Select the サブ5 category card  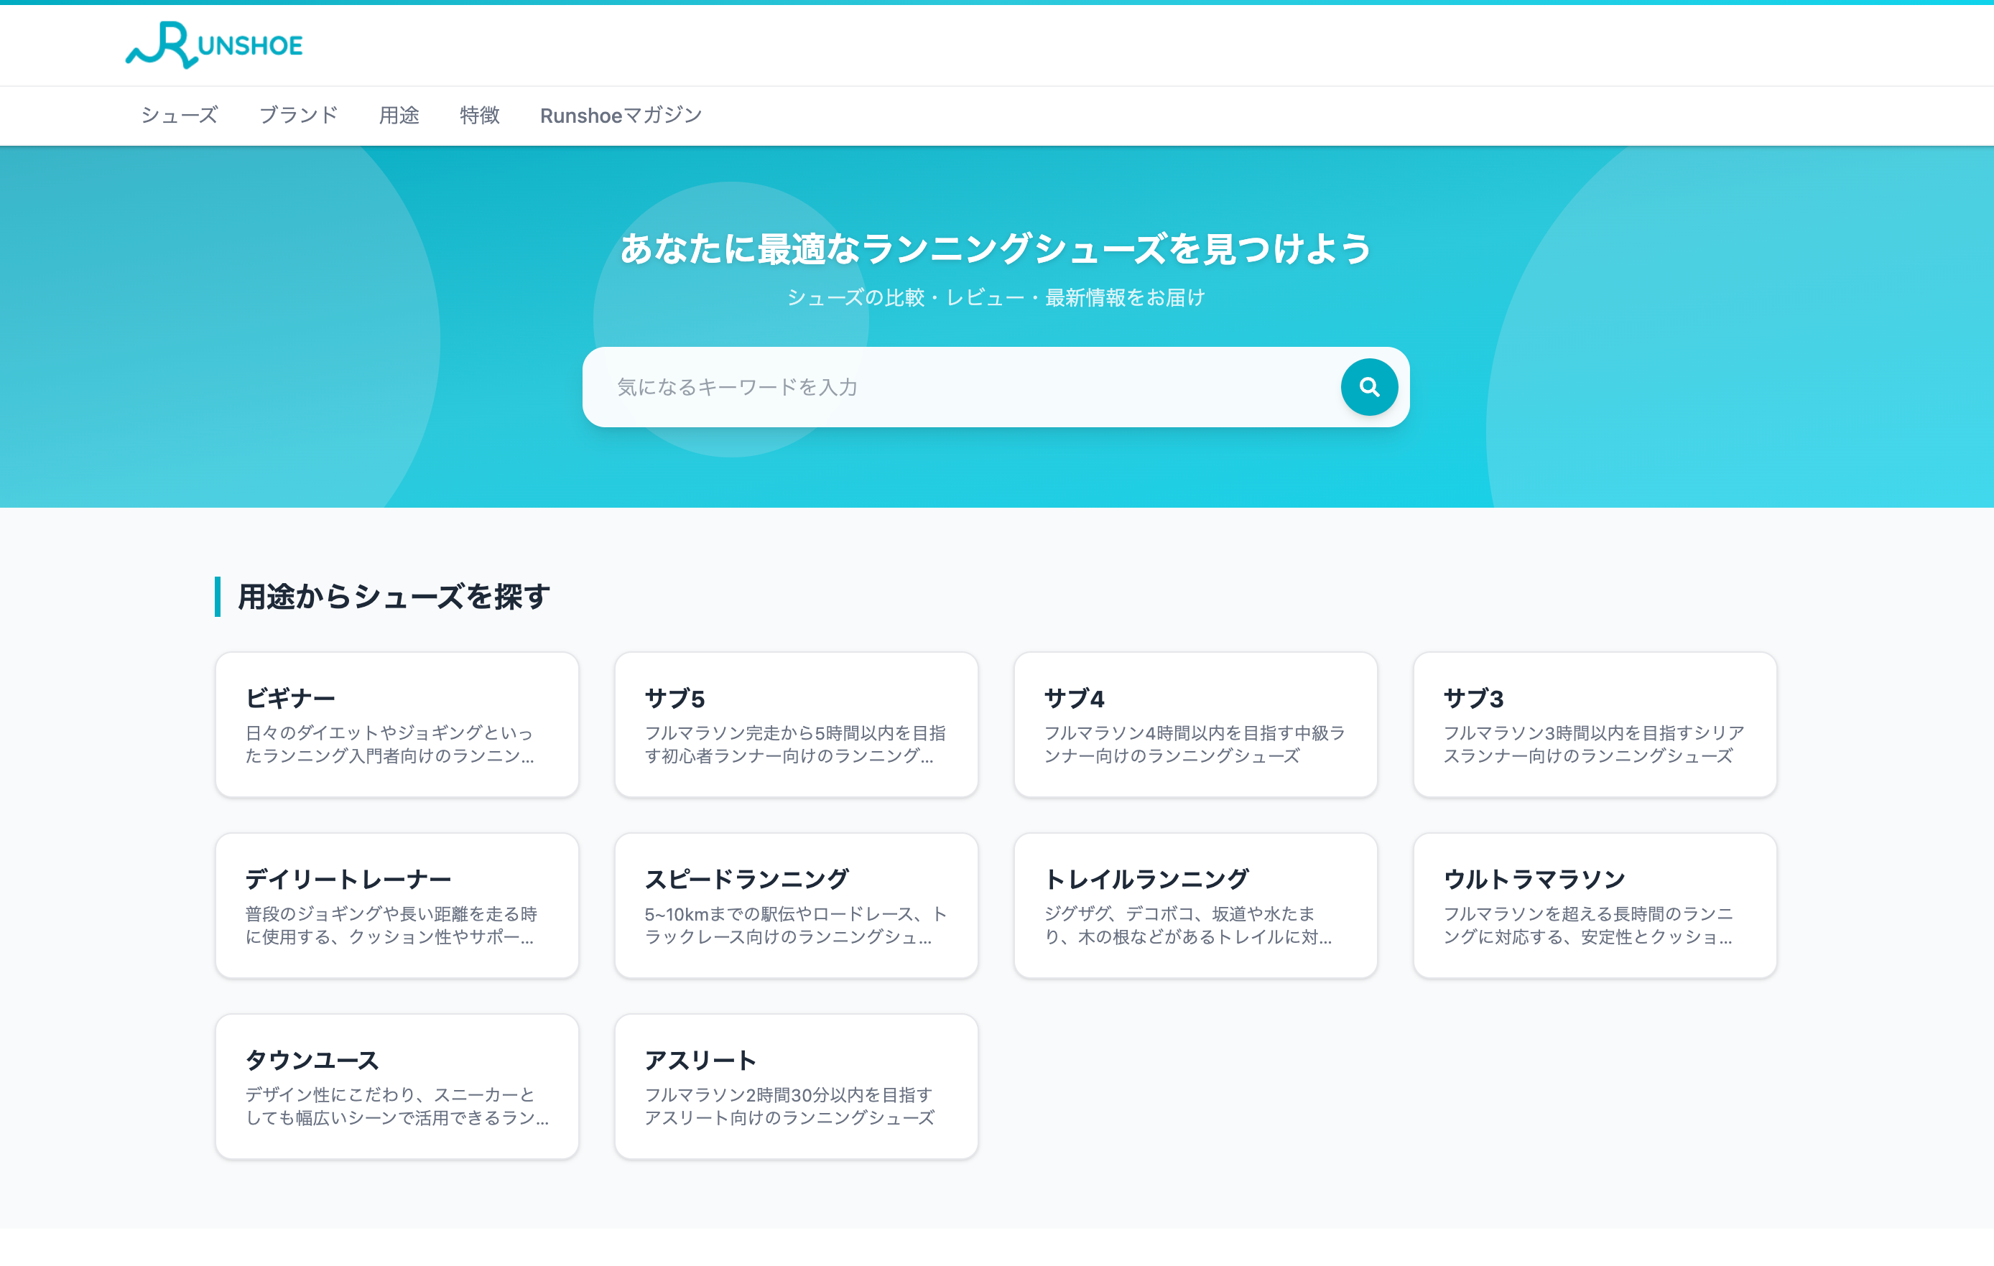point(797,724)
